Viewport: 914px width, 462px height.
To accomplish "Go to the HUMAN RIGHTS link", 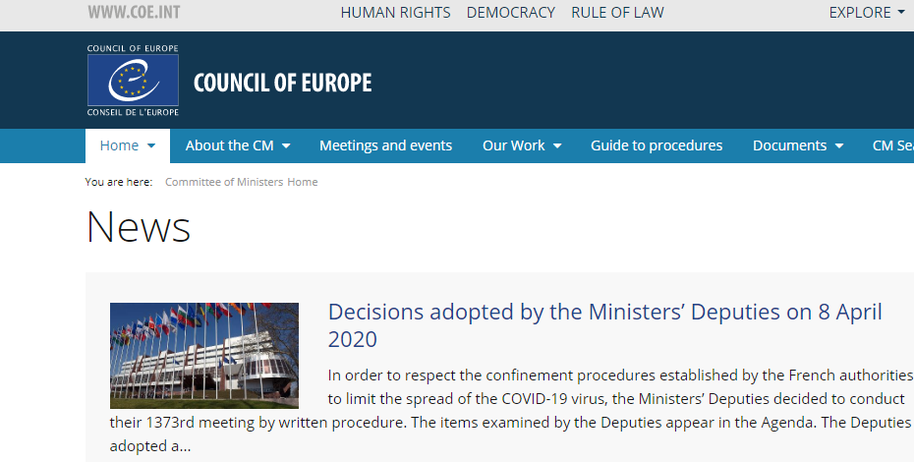I will click(x=396, y=12).
